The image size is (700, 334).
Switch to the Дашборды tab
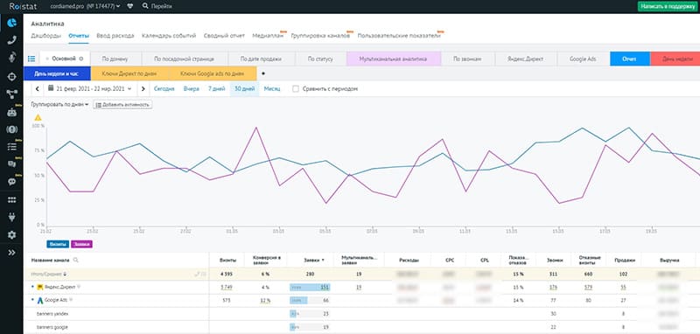[46, 36]
